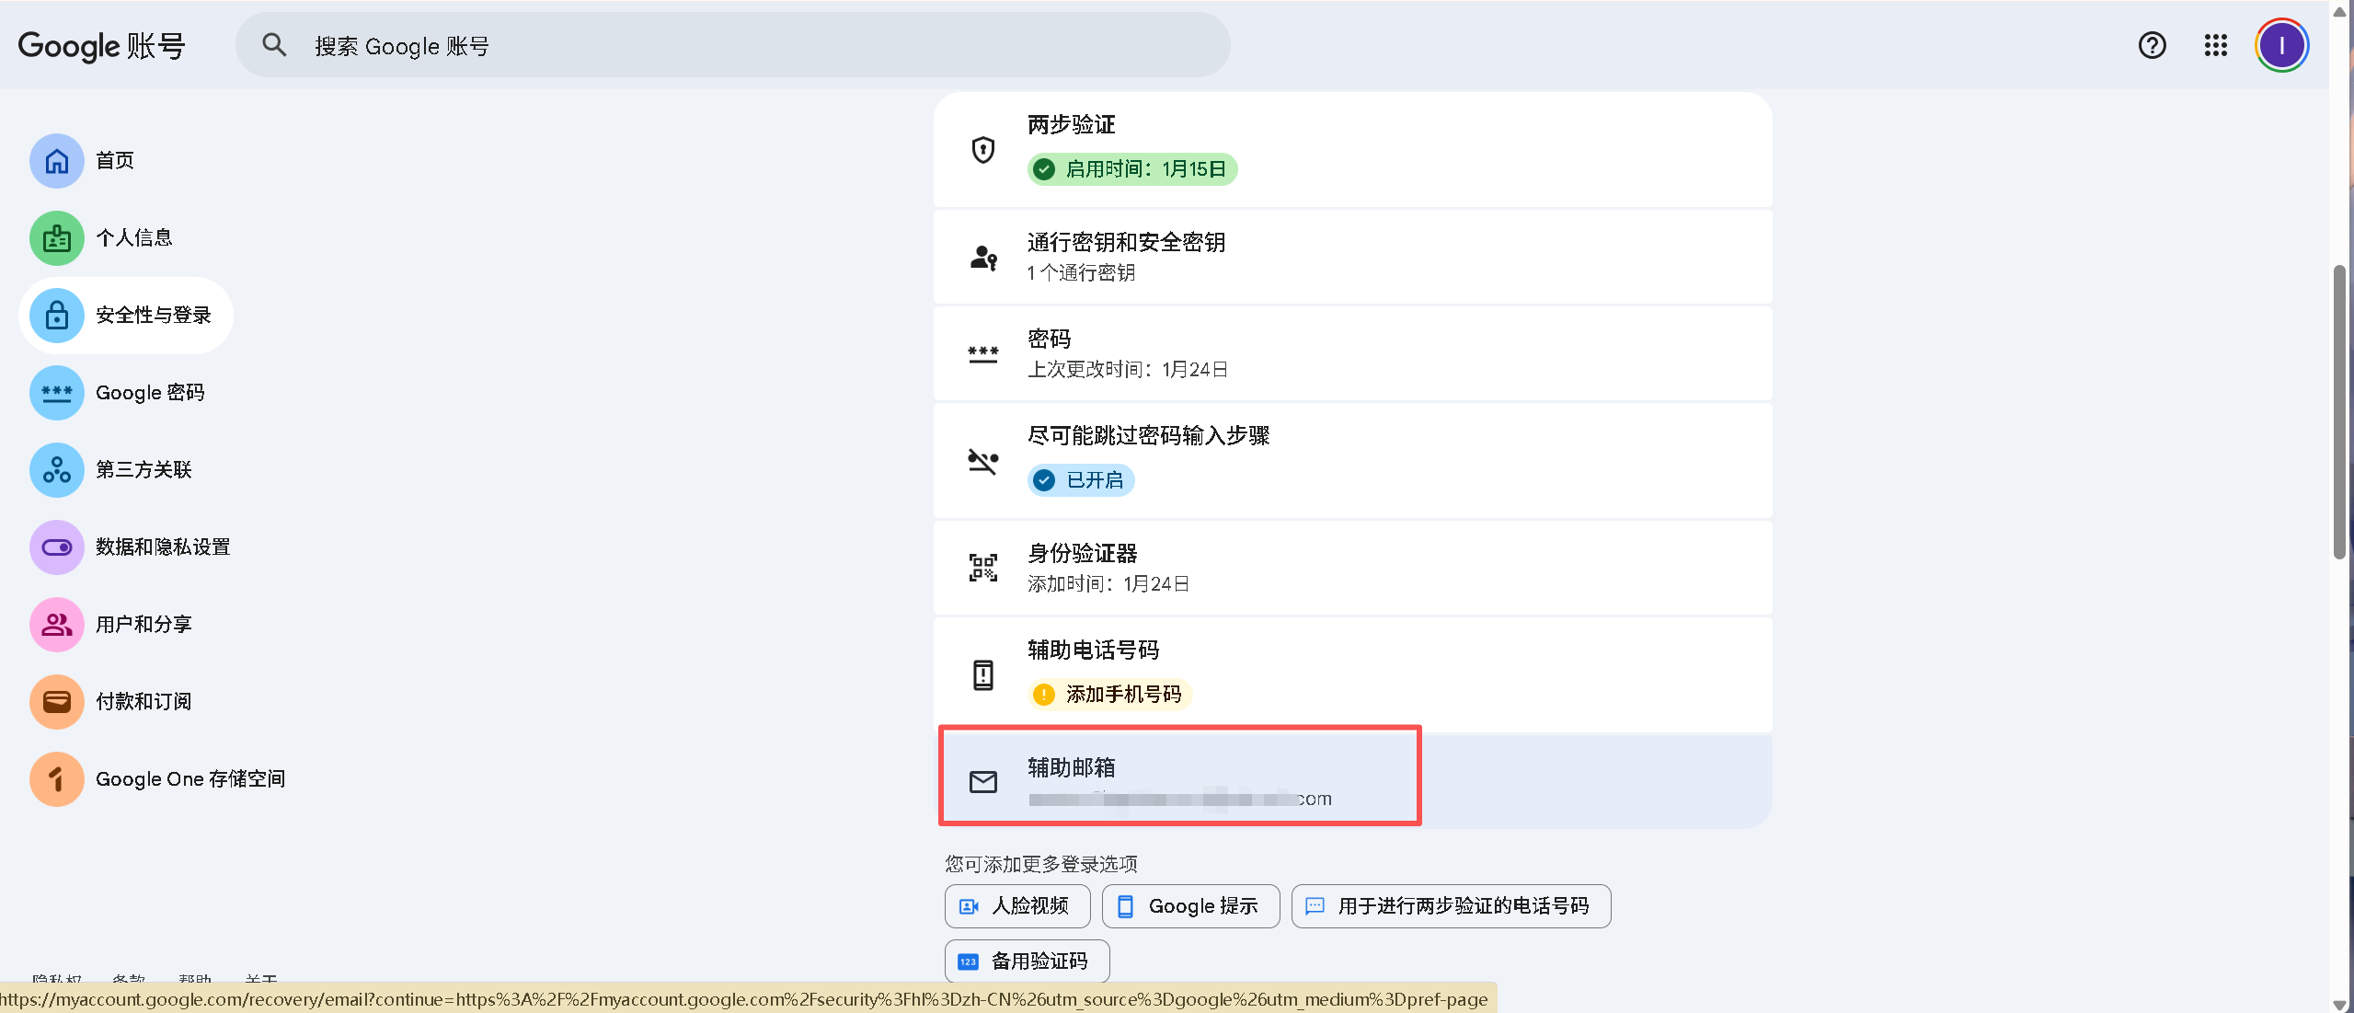Click the account profile avatar

pos(2282,44)
